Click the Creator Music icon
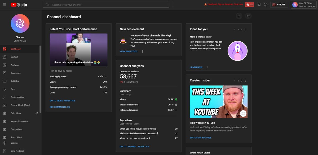The width and height of the screenshot is (318, 155). click(x=5, y=105)
